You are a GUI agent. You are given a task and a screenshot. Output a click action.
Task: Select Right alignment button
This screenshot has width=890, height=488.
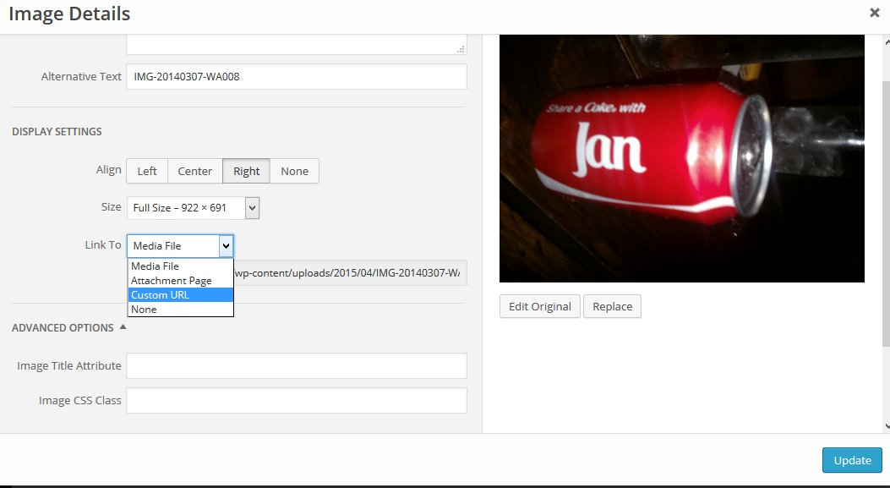coord(246,171)
